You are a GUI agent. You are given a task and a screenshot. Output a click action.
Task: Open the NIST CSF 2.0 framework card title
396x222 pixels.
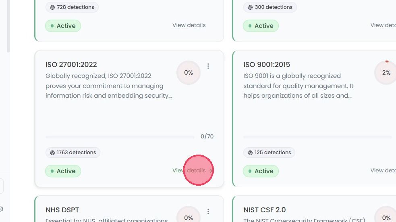(264, 210)
